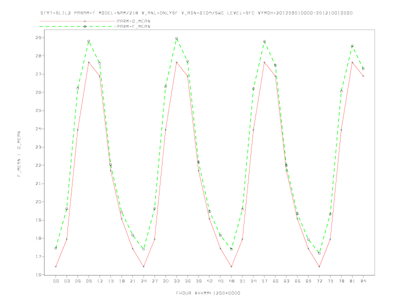Click the green F_MEAN circle marker at hour 33
The width and height of the screenshot is (396, 306).
point(176,38)
